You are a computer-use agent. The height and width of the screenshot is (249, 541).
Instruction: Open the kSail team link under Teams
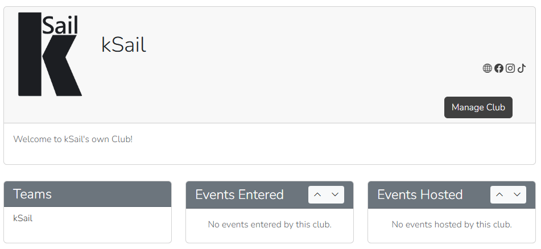(x=23, y=218)
